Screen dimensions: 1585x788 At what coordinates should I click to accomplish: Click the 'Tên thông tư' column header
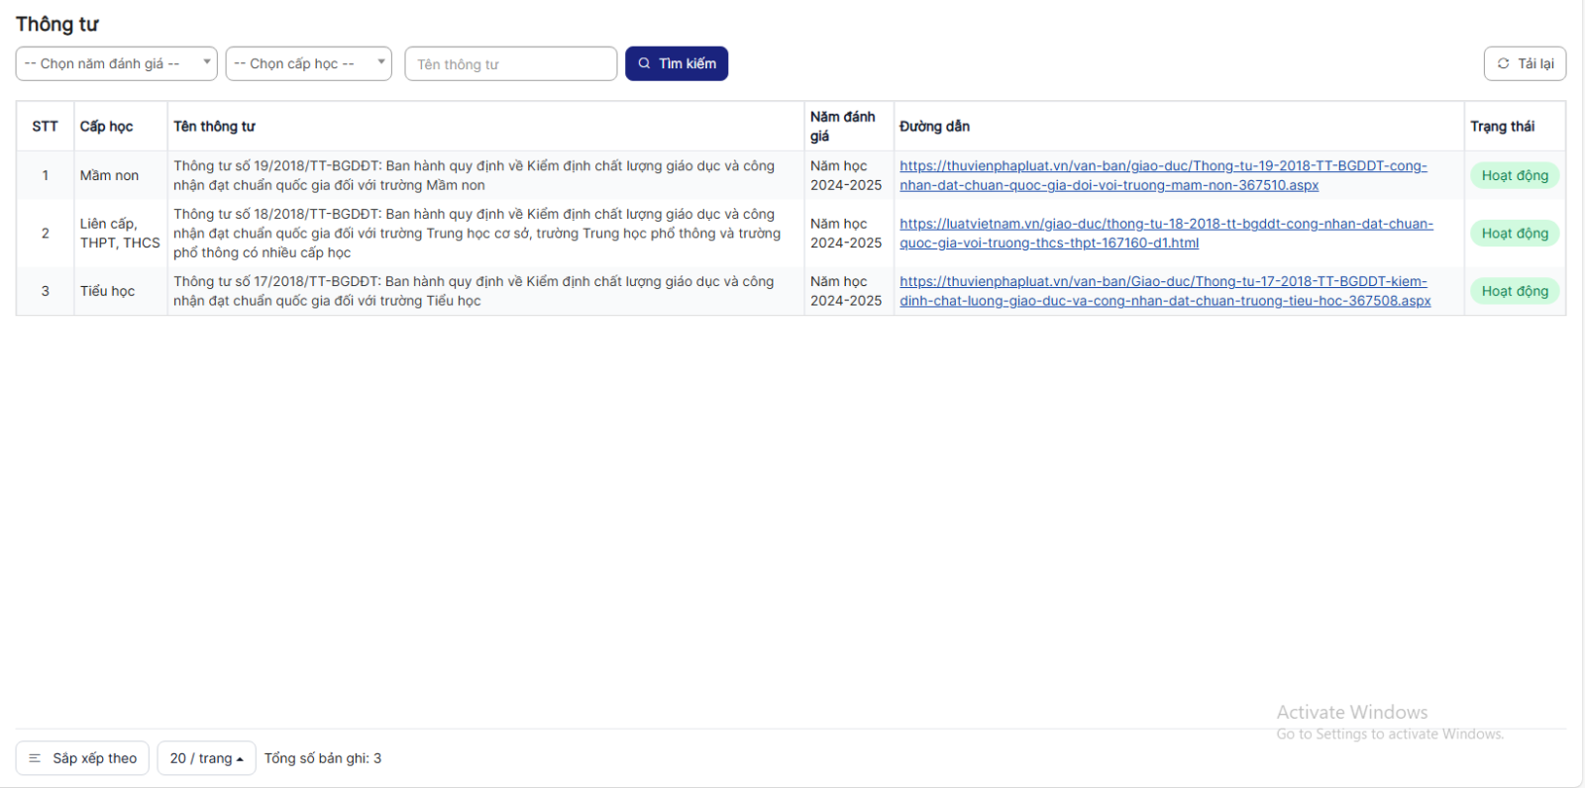214,127
